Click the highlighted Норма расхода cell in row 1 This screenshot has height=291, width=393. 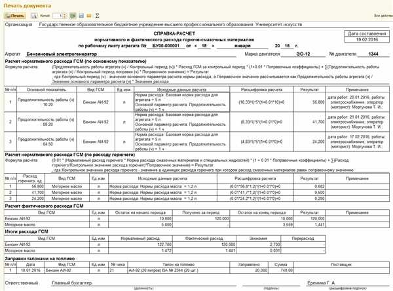point(182,102)
